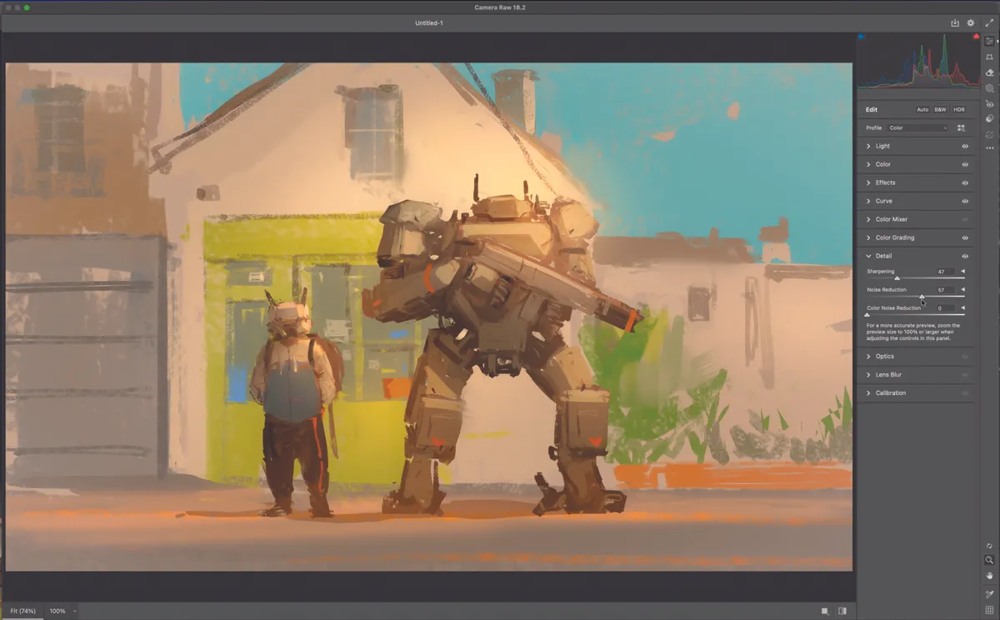
Task: Expand the Light panel chevron
Action: (x=868, y=146)
